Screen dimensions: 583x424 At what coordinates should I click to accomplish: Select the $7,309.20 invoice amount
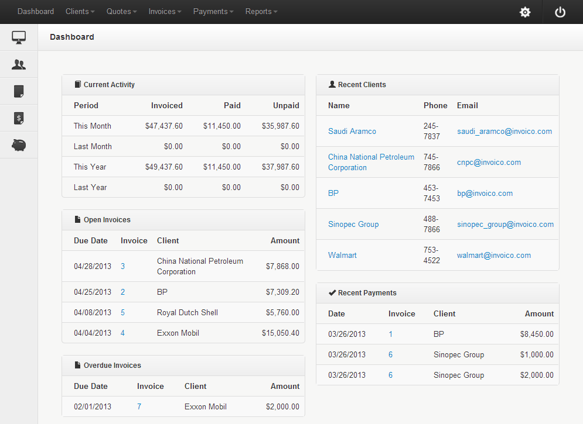[x=282, y=292]
